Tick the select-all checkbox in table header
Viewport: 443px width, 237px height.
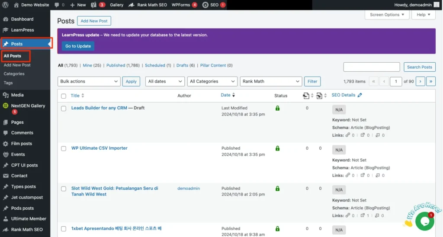click(64, 96)
